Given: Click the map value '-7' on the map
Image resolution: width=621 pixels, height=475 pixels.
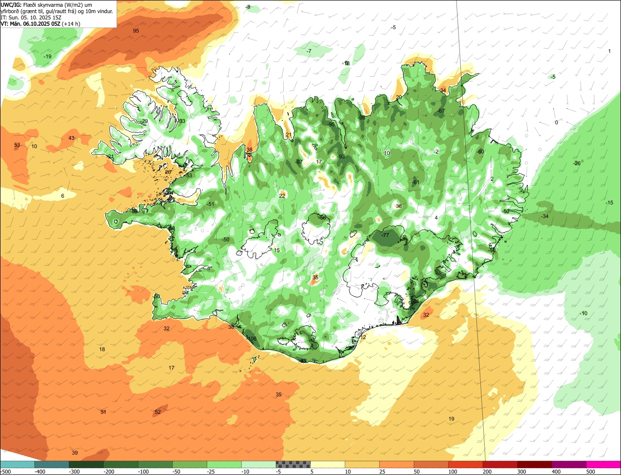Looking at the screenshot, I should (x=309, y=51).
